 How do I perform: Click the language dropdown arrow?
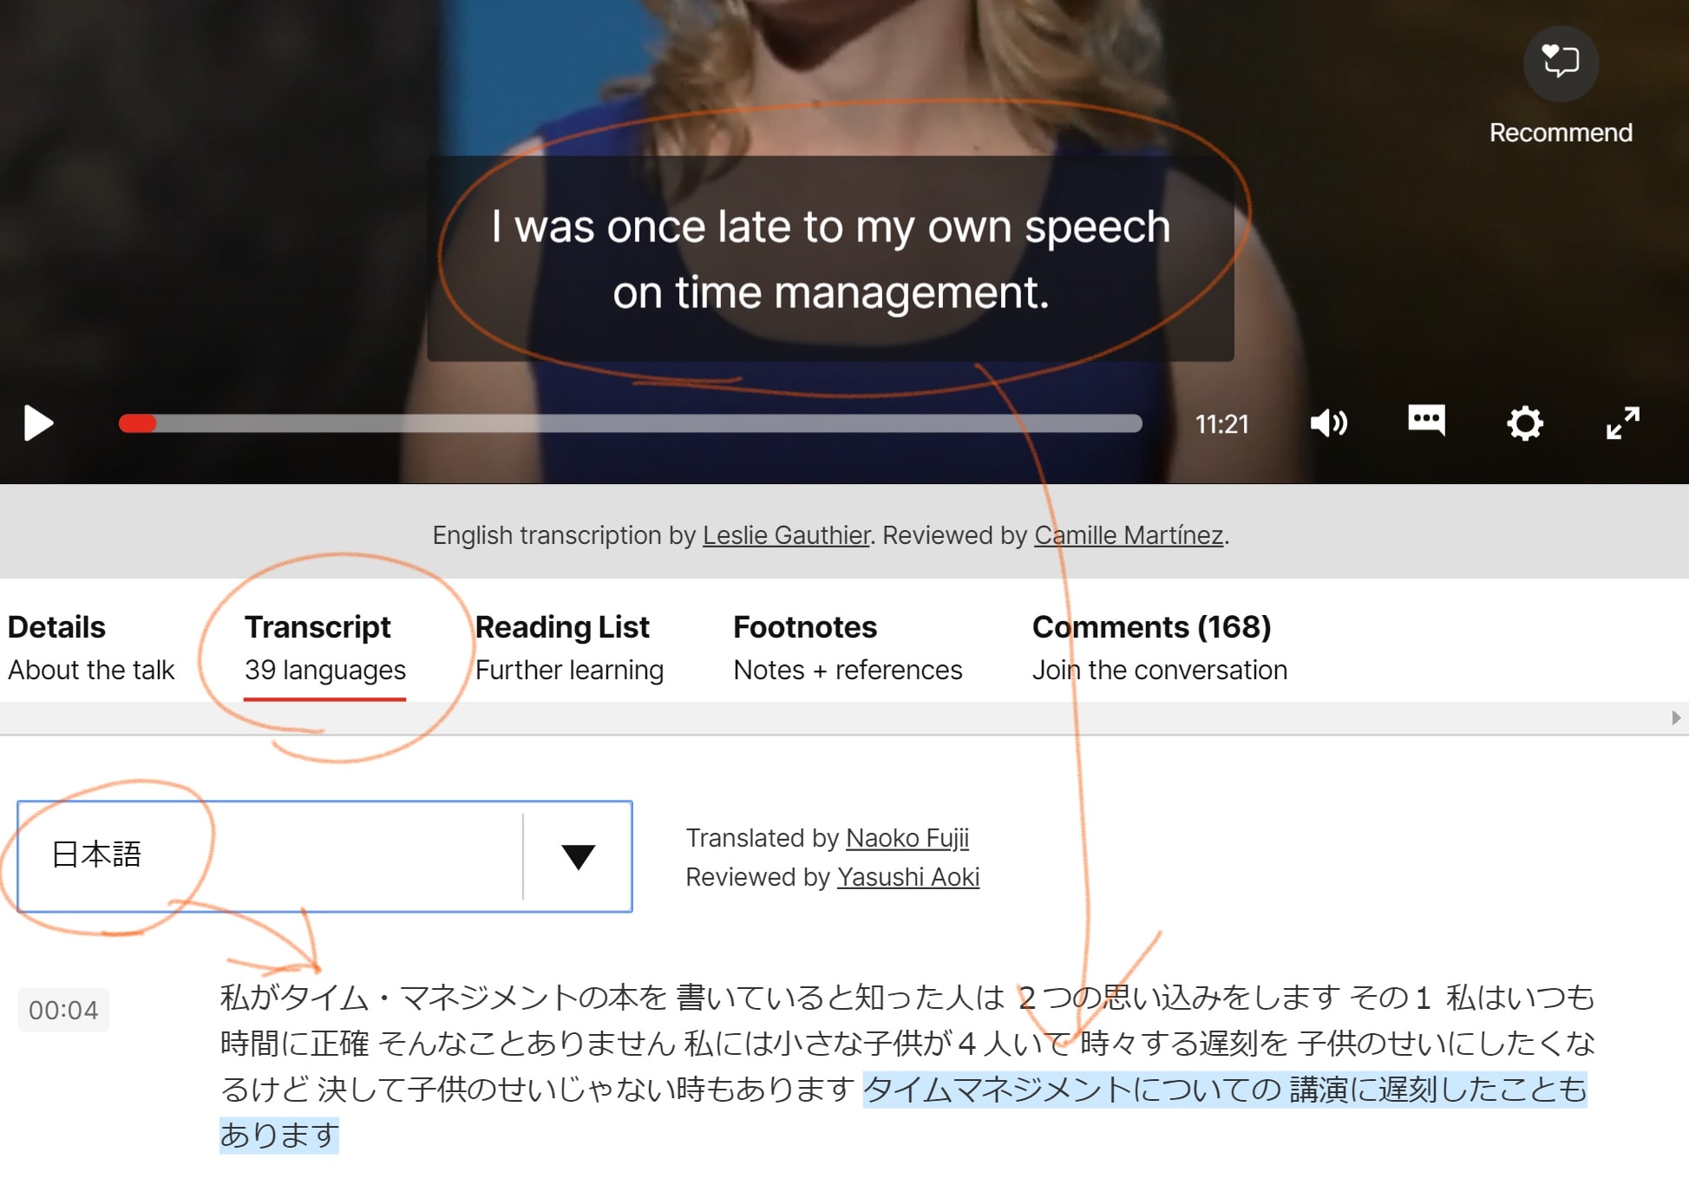578,856
